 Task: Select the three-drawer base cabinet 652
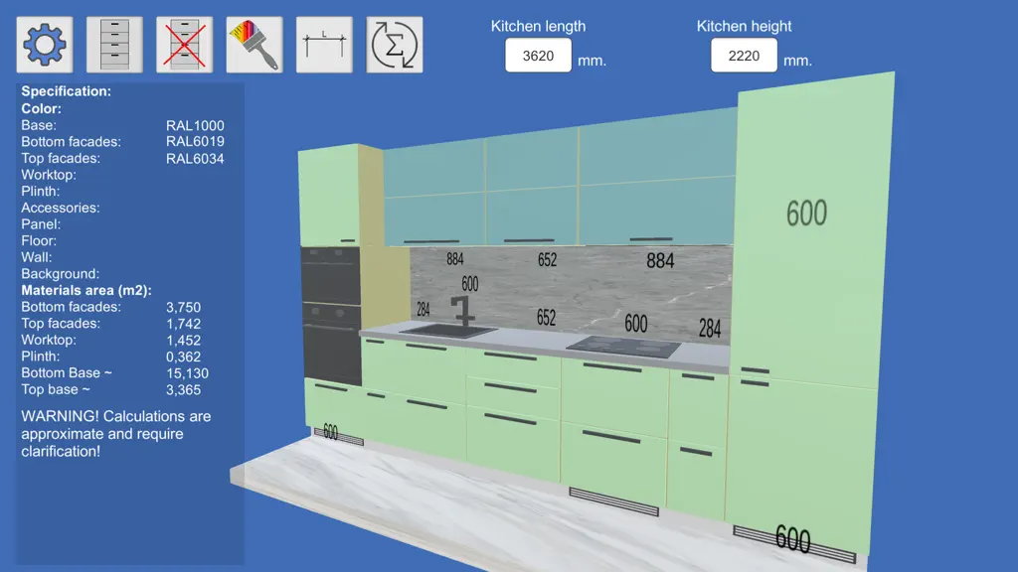(x=513, y=415)
